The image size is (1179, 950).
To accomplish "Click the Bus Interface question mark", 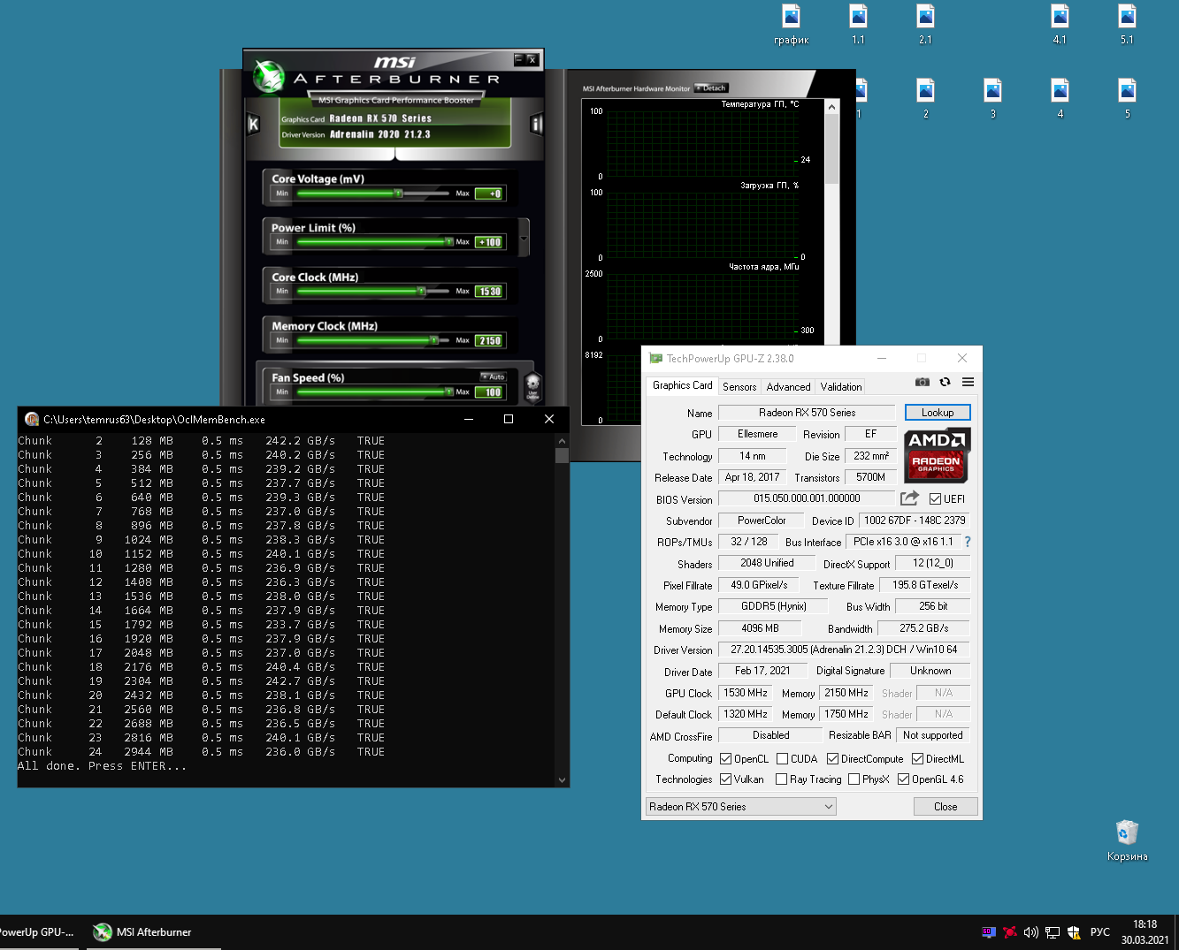I will (x=968, y=542).
